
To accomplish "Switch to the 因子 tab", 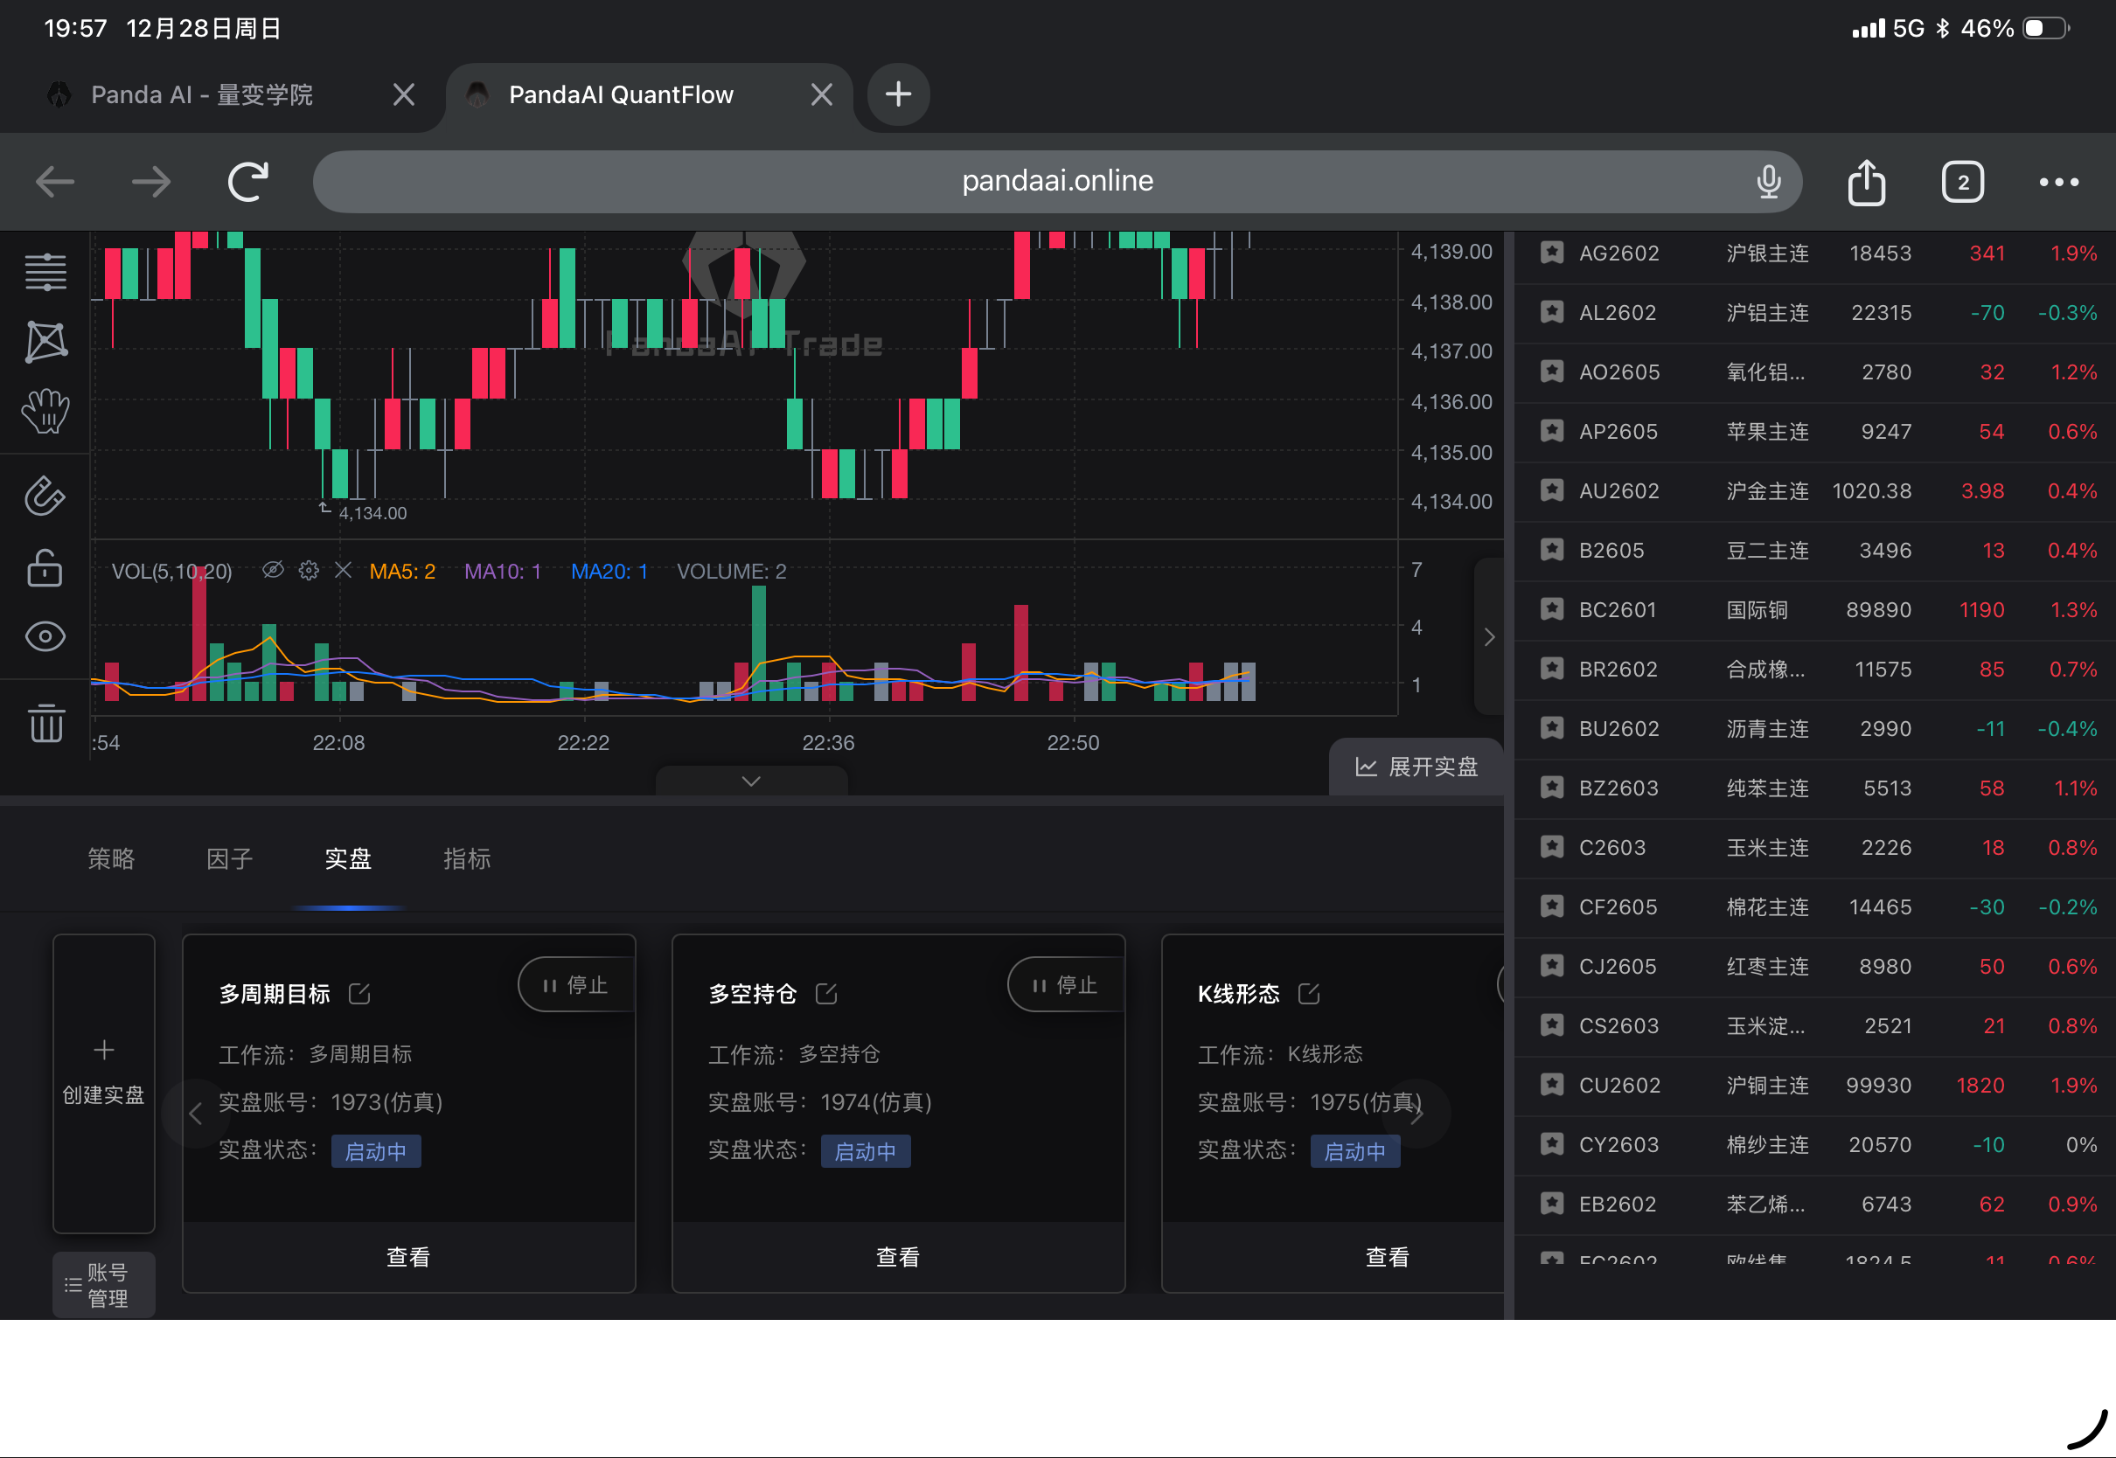I will click(x=229, y=858).
